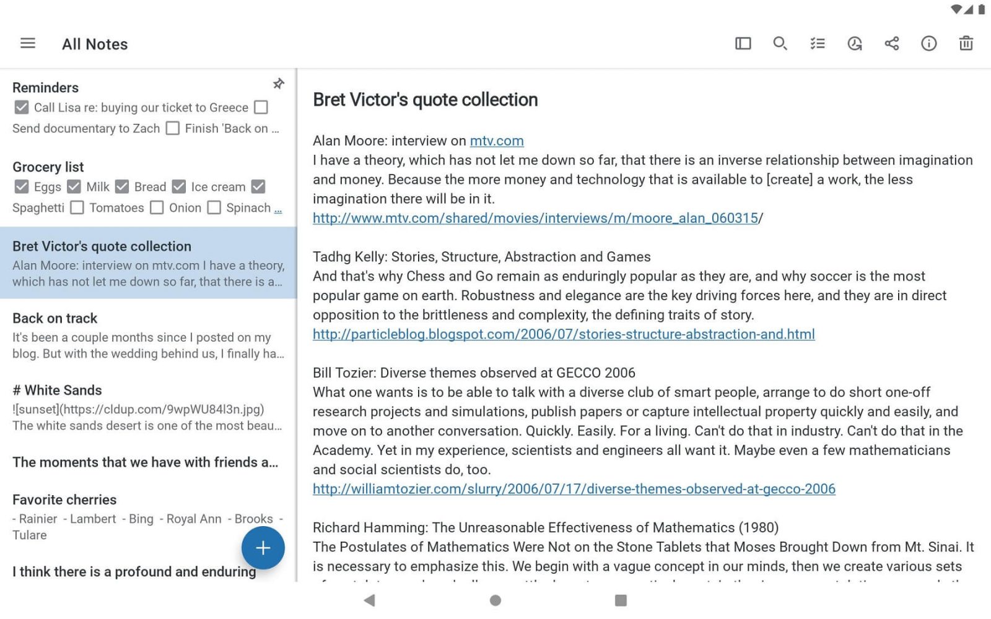This screenshot has height=619, width=991.
Task: Tap the Wi-Fi status icon
Action: pyautogui.click(x=956, y=9)
